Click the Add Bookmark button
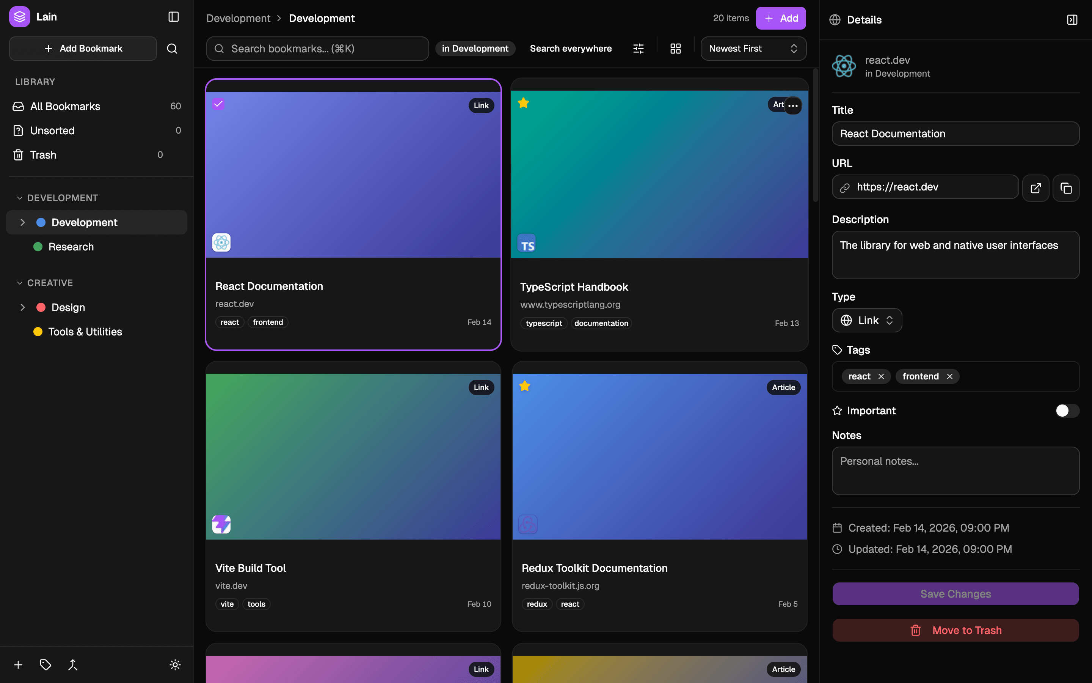This screenshot has height=683, width=1092. coord(83,48)
